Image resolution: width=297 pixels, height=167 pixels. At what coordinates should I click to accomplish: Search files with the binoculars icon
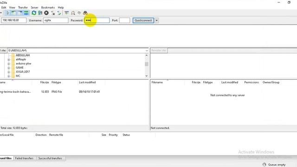tap(85, 13)
